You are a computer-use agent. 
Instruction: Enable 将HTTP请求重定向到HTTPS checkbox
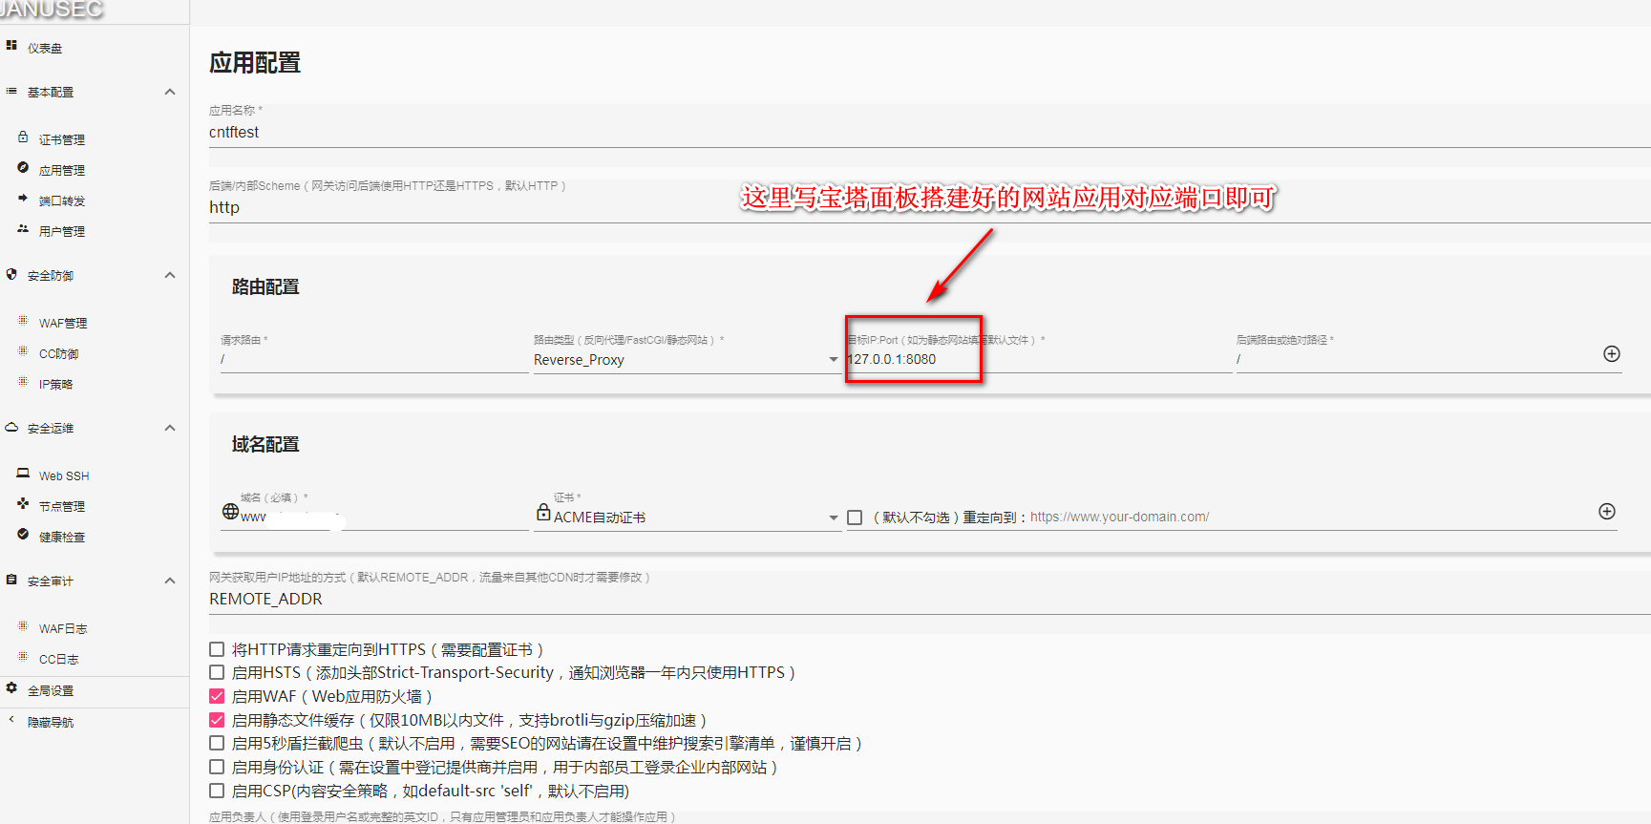pos(217,649)
